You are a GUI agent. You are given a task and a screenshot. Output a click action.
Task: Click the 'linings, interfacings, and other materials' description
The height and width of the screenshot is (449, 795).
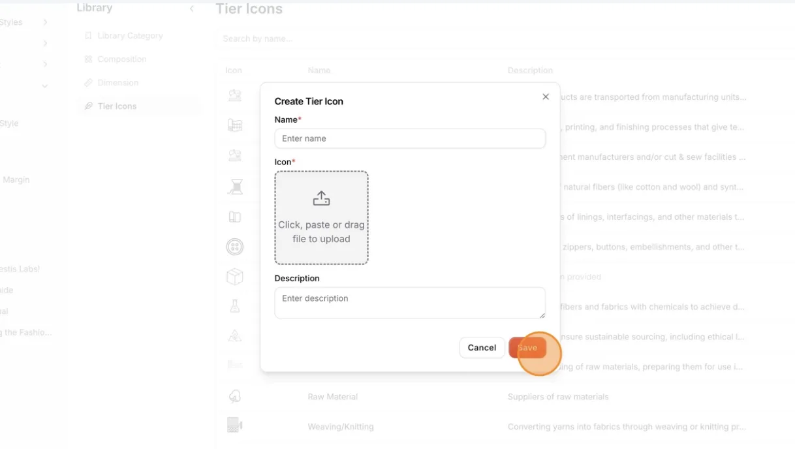pos(653,217)
